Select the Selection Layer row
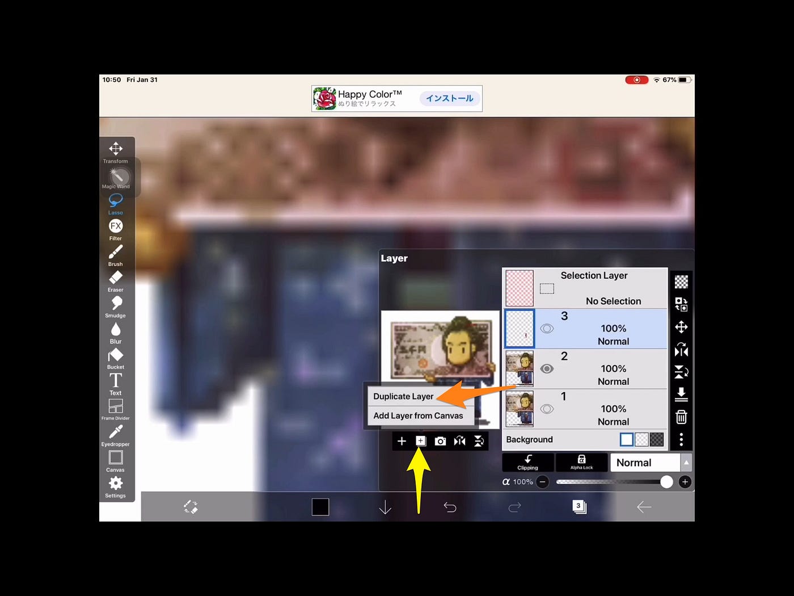 [585, 288]
